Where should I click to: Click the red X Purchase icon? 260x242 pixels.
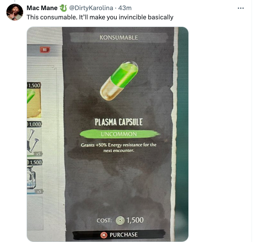point(104,235)
